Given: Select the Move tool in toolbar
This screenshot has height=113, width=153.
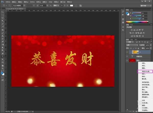Looking at the screenshot, I should (3, 12).
